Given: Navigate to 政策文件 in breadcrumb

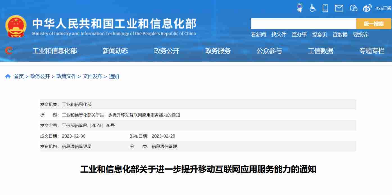Looking at the screenshot, I should coord(66,76).
